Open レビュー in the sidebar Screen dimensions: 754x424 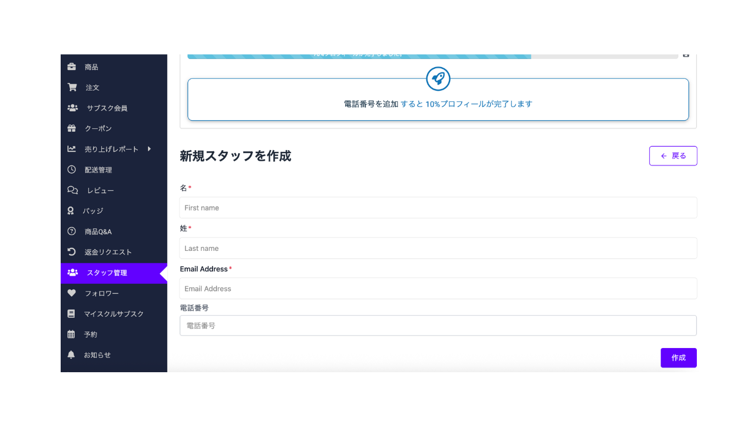[114, 190]
